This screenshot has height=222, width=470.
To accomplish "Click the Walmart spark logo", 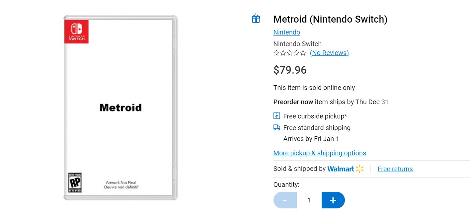I will [360, 169].
